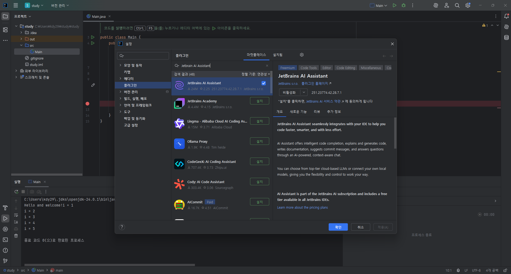
Task: Open plugin settings gear in Plugins header
Action: (x=302, y=55)
